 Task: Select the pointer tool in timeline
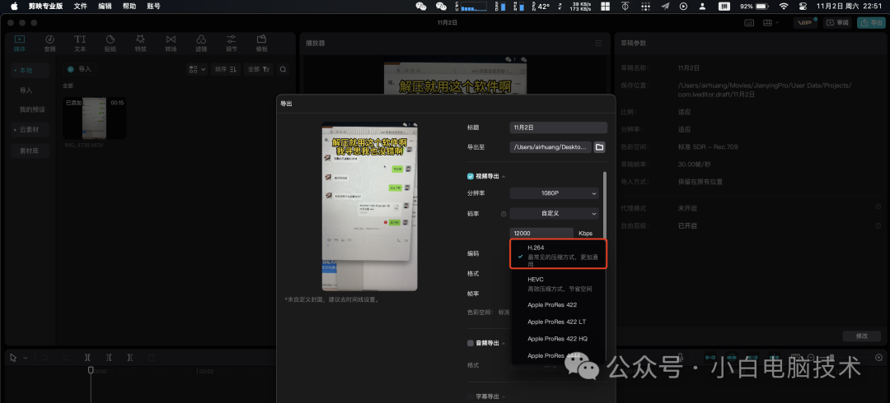click(14, 358)
